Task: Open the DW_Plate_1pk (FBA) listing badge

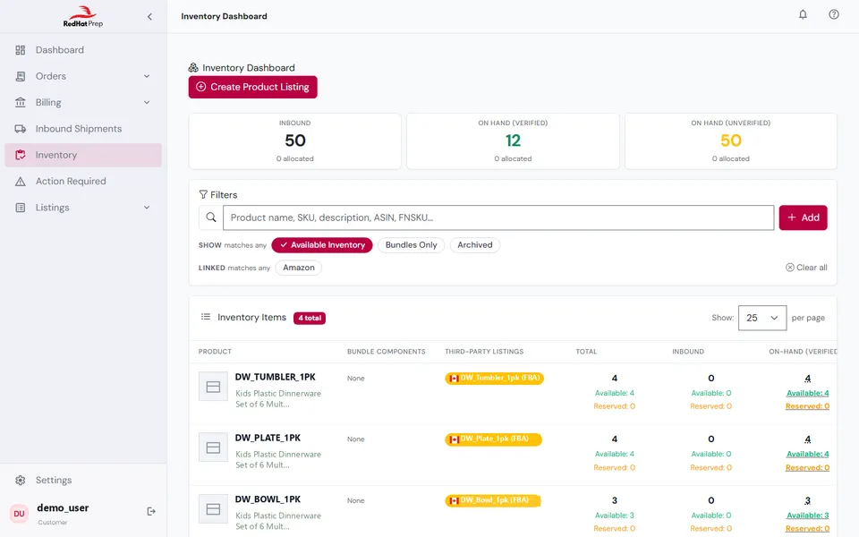Action: coord(493,439)
